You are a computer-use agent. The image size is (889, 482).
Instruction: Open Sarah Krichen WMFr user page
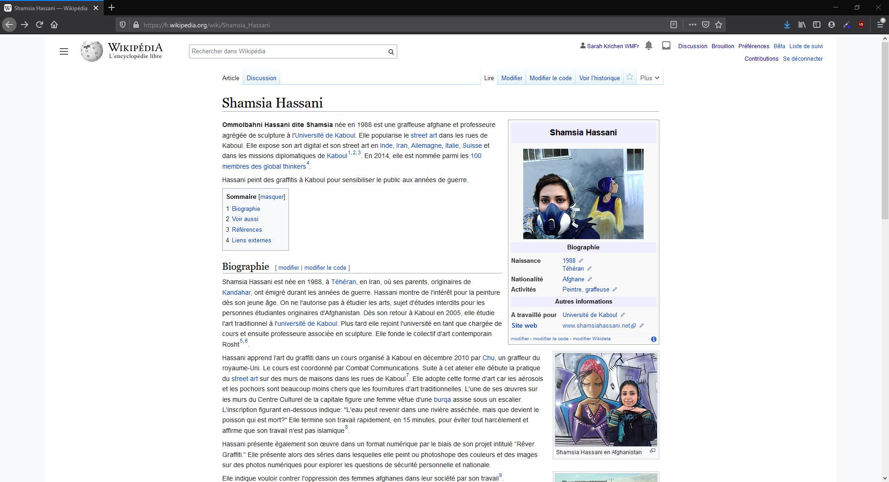point(613,46)
